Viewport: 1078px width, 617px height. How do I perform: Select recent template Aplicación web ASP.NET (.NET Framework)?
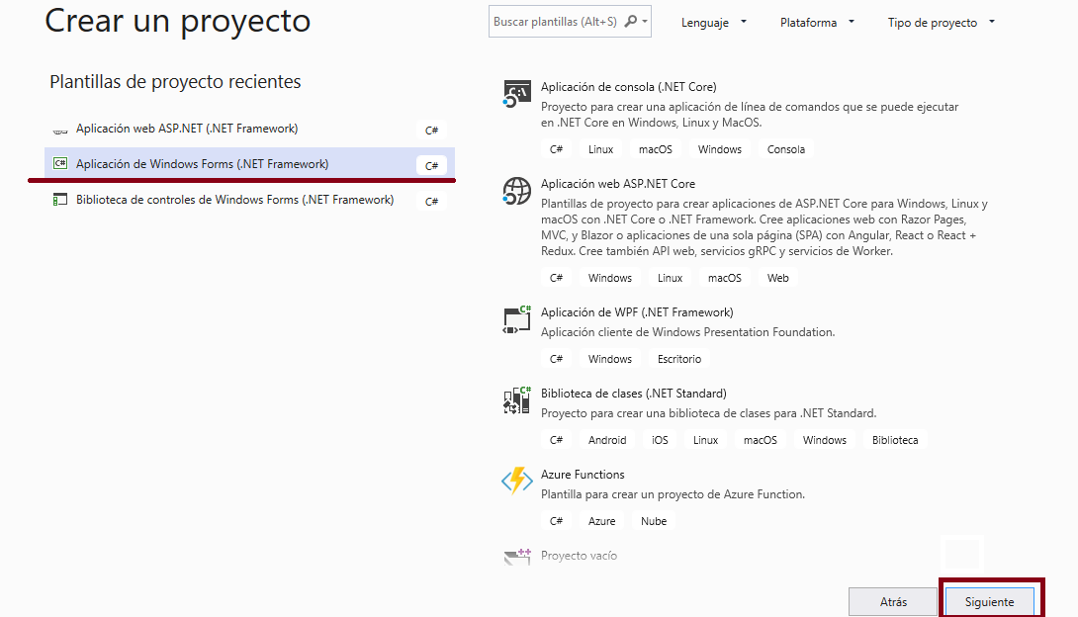(249, 129)
